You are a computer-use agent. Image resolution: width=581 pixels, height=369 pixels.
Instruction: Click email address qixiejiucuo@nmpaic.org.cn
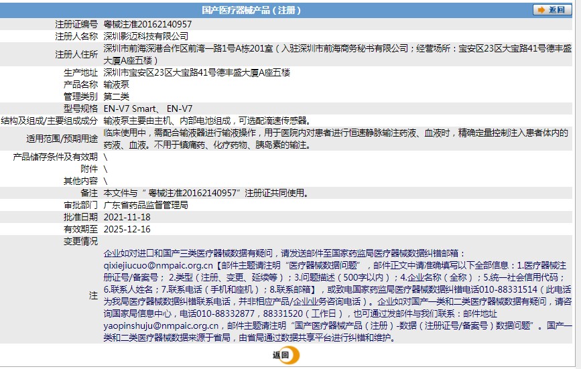158,265
